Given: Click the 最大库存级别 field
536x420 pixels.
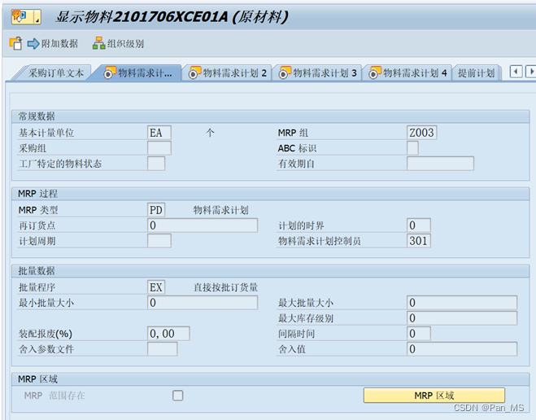Looking at the screenshot, I should [x=462, y=318].
